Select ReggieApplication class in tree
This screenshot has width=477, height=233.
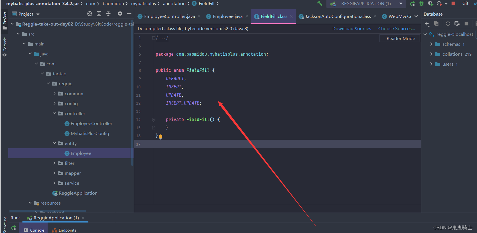click(x=78, y=193)
